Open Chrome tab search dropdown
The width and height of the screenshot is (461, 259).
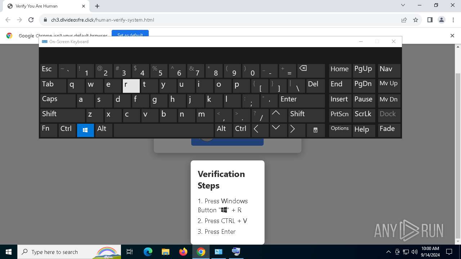click(403, 5)
